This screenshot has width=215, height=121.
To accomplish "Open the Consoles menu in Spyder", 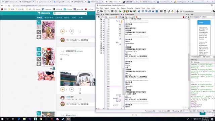I will 130,8.
